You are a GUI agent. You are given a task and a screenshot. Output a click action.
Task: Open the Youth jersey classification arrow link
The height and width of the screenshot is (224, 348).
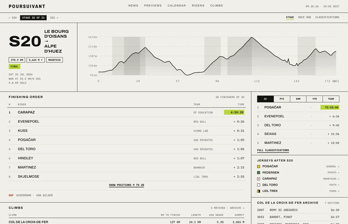(334, 185)
